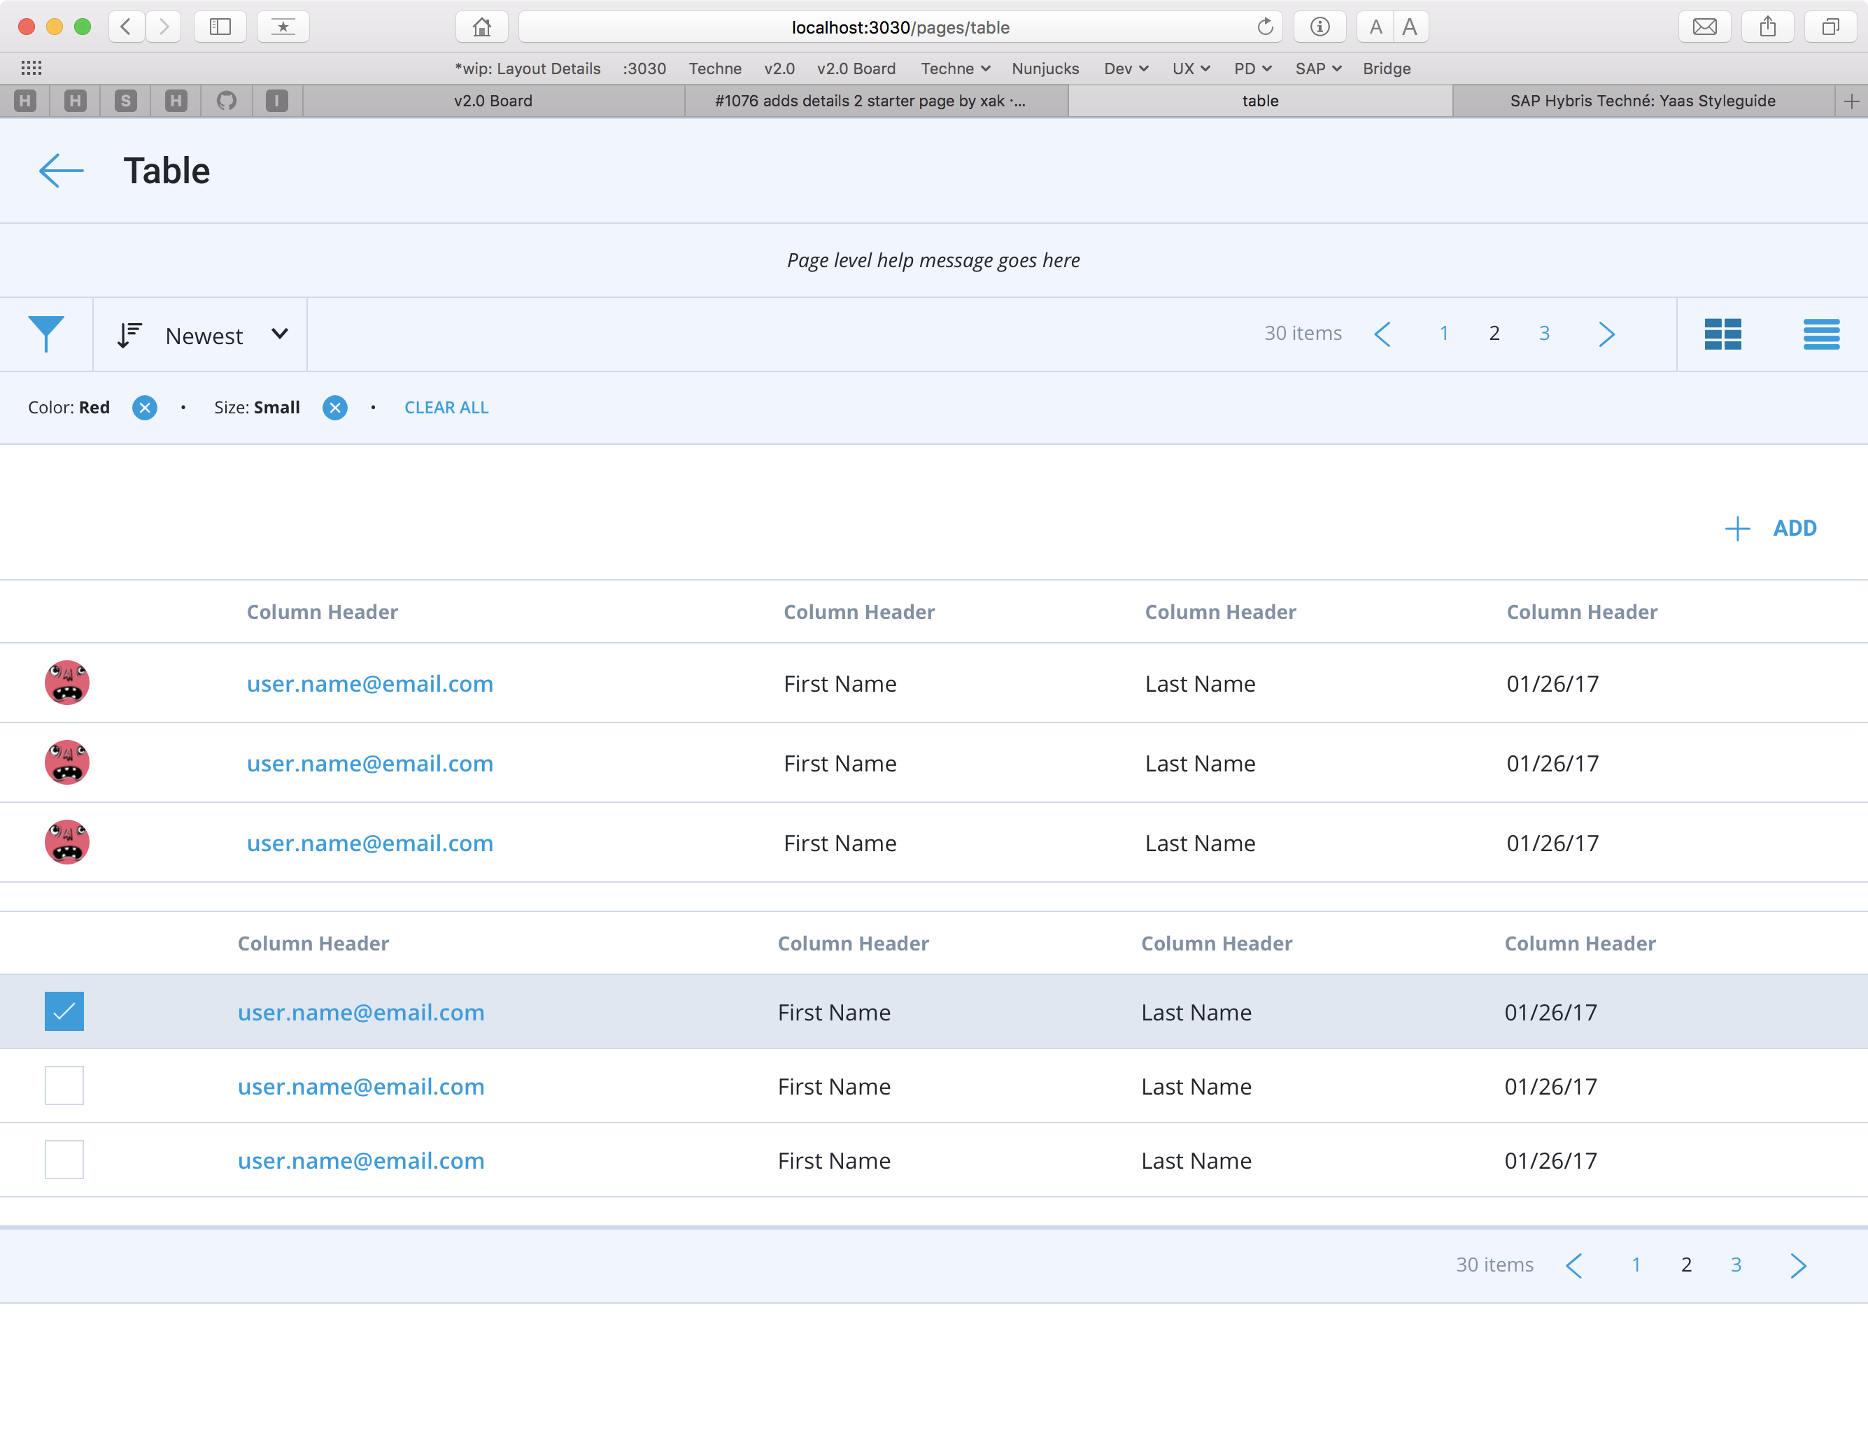Go to next page using bottom right arrow
The height and width of the screenshot is (1431, 1868).
pos(1799,1266)
